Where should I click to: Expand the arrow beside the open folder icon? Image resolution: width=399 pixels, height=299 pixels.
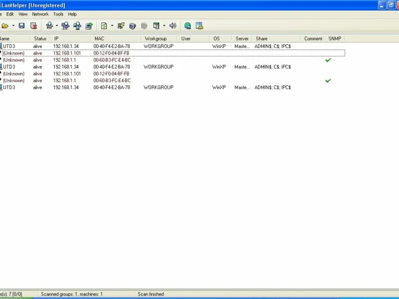[x=13, y=26]
